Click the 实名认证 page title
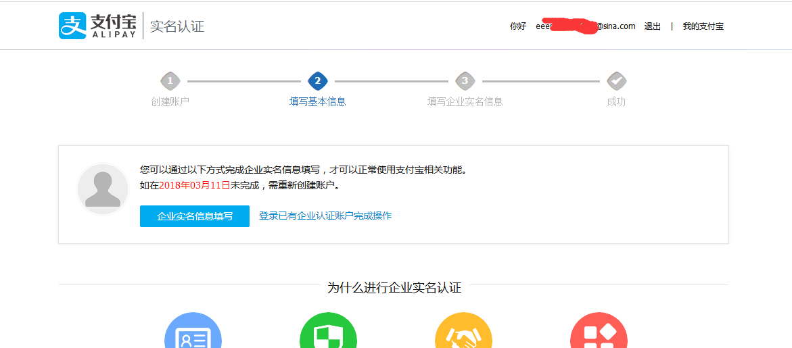The height and width of the screenshot is (348, 792). point(177,26)
